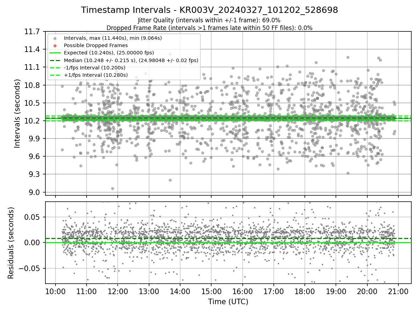Click the x-axis tick label '19:00'

336,291
